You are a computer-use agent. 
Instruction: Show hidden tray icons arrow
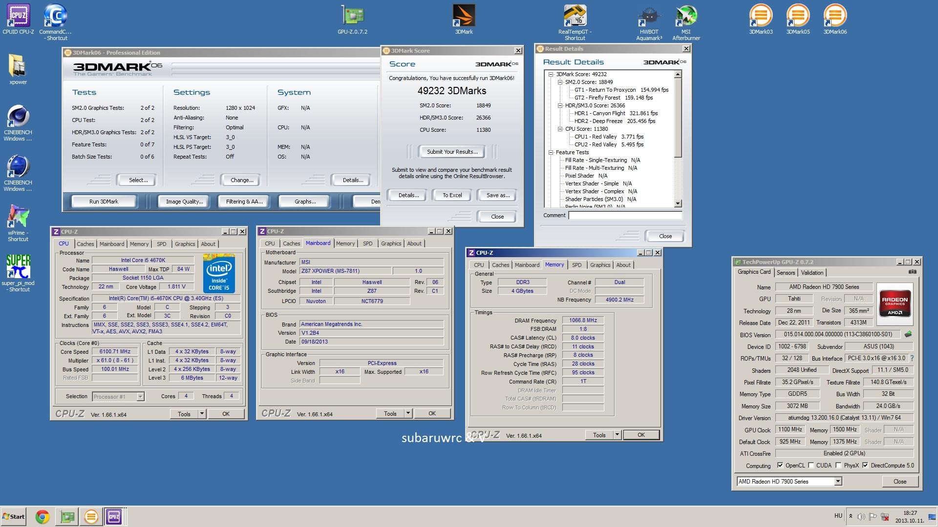[x=851, y=516]
